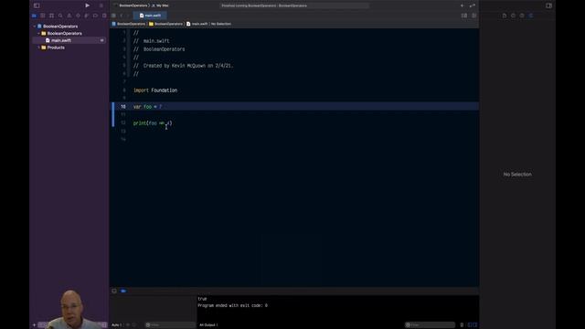This screenshot has height=329, width=585.
Task: Collapse the BooleanOperators folder group
Action: pos(38,34)
